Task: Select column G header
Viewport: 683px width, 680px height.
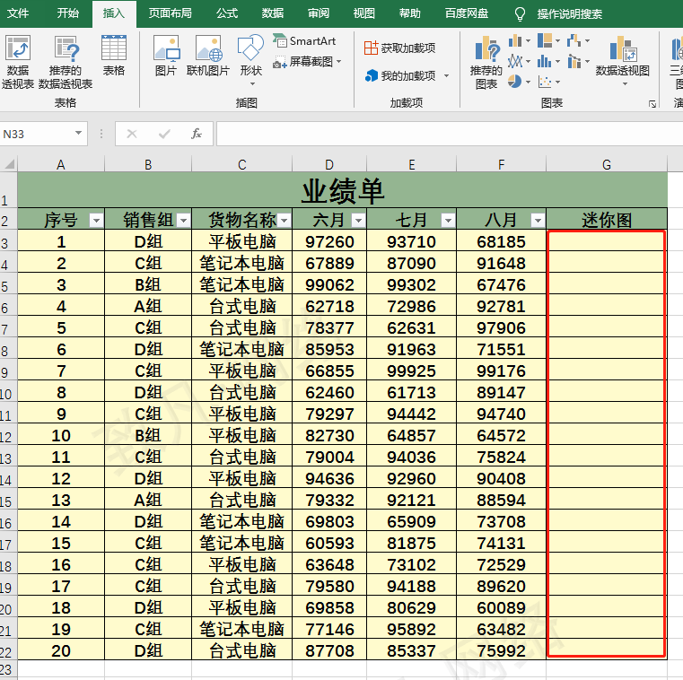Action: (607, 164)
